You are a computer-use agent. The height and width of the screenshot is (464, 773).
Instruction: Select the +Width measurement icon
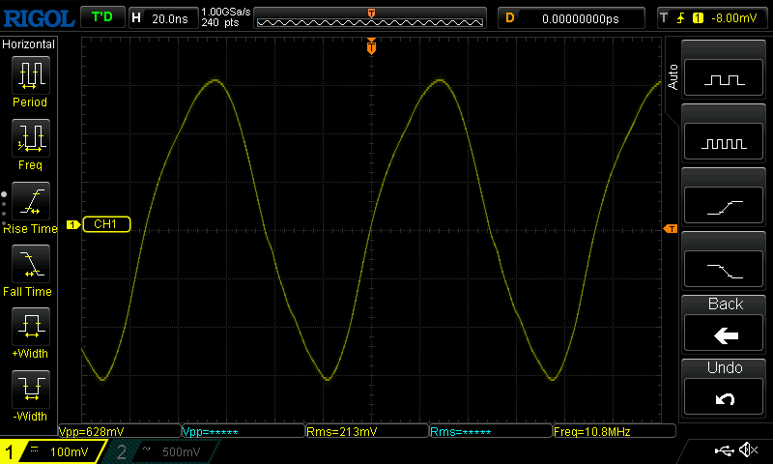(31, 327)
